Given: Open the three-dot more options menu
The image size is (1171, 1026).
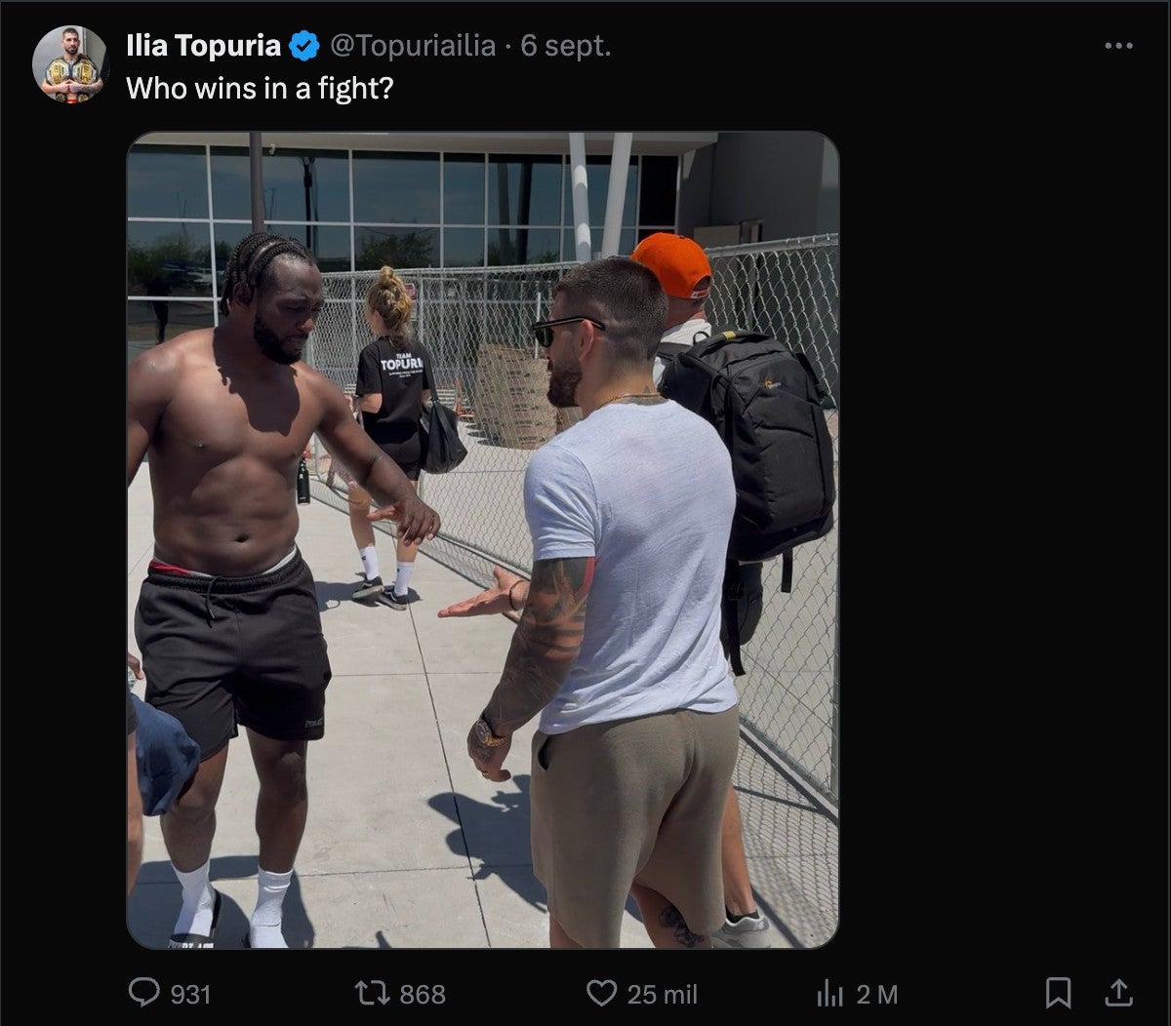Looking at the screenshot, I should pyautogui.click(x=1118, y=46).
